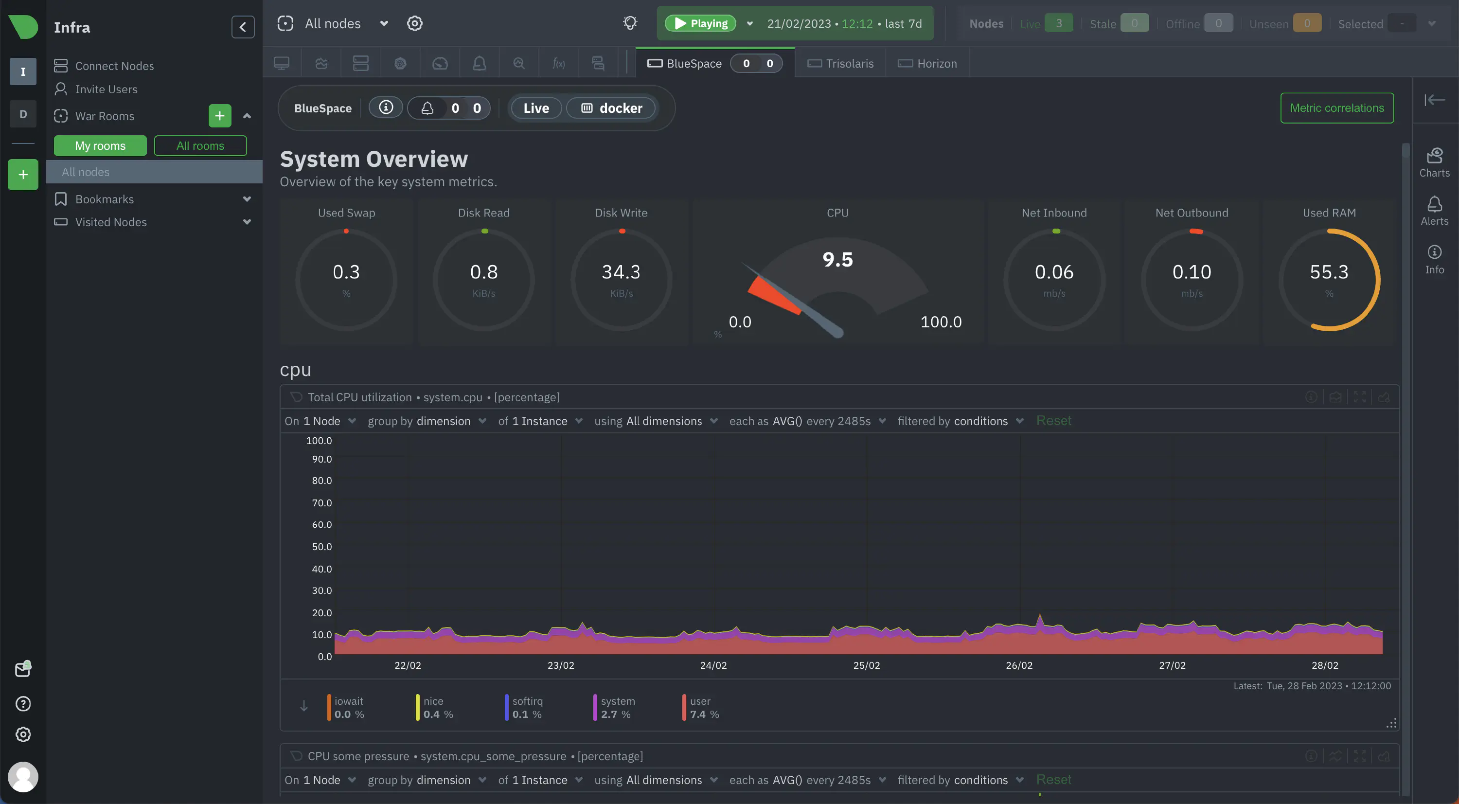Open the Functions f(x) view
The image size is (1459, 804).
[558, 62]
